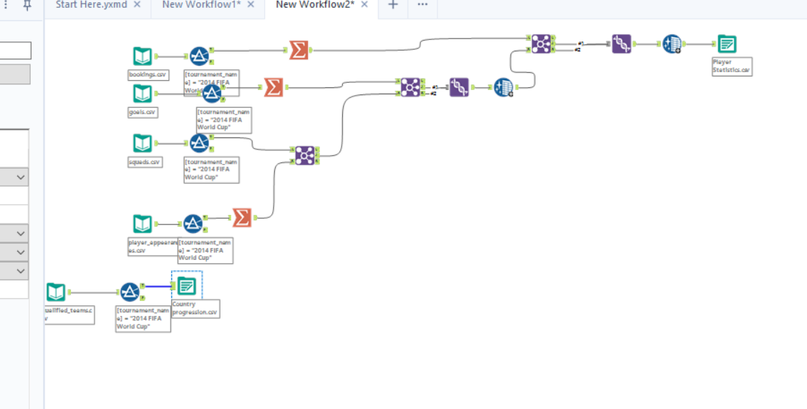Select the Data Cleansing tool before Player Statistics output

[x=672, y=44]
